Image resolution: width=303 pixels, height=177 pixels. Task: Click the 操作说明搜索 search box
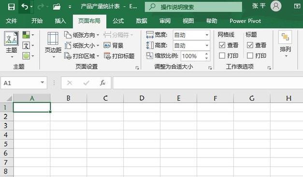click(193, 7)
